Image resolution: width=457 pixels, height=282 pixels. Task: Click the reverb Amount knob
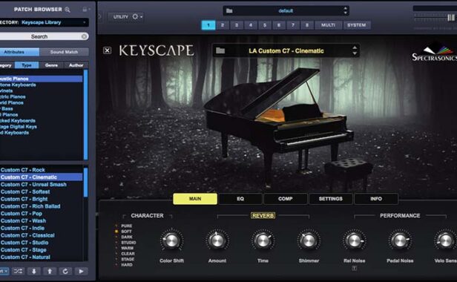tap(217, 240)
